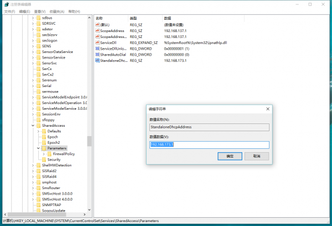Select the SharedAutoDial DWORD value icon
The image size is (332, 226).
click(97, 54)
